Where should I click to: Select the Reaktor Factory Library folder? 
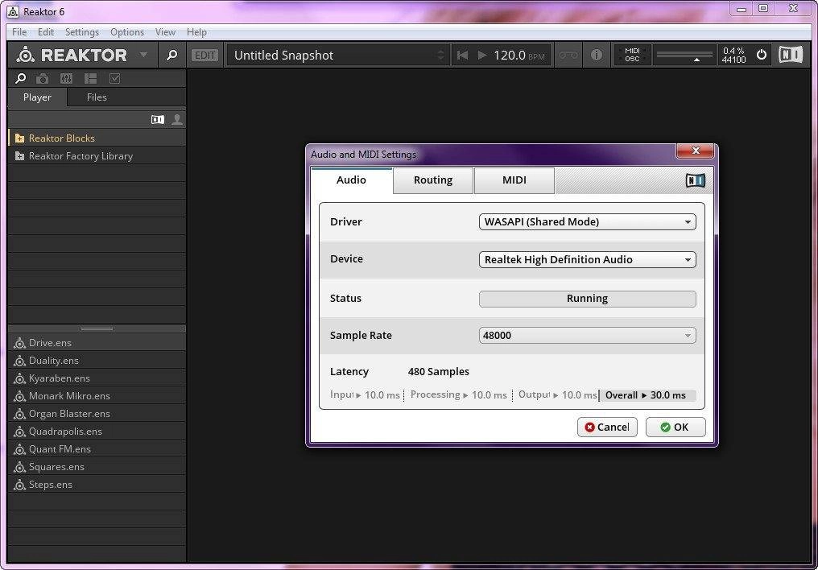click(97, 156)
